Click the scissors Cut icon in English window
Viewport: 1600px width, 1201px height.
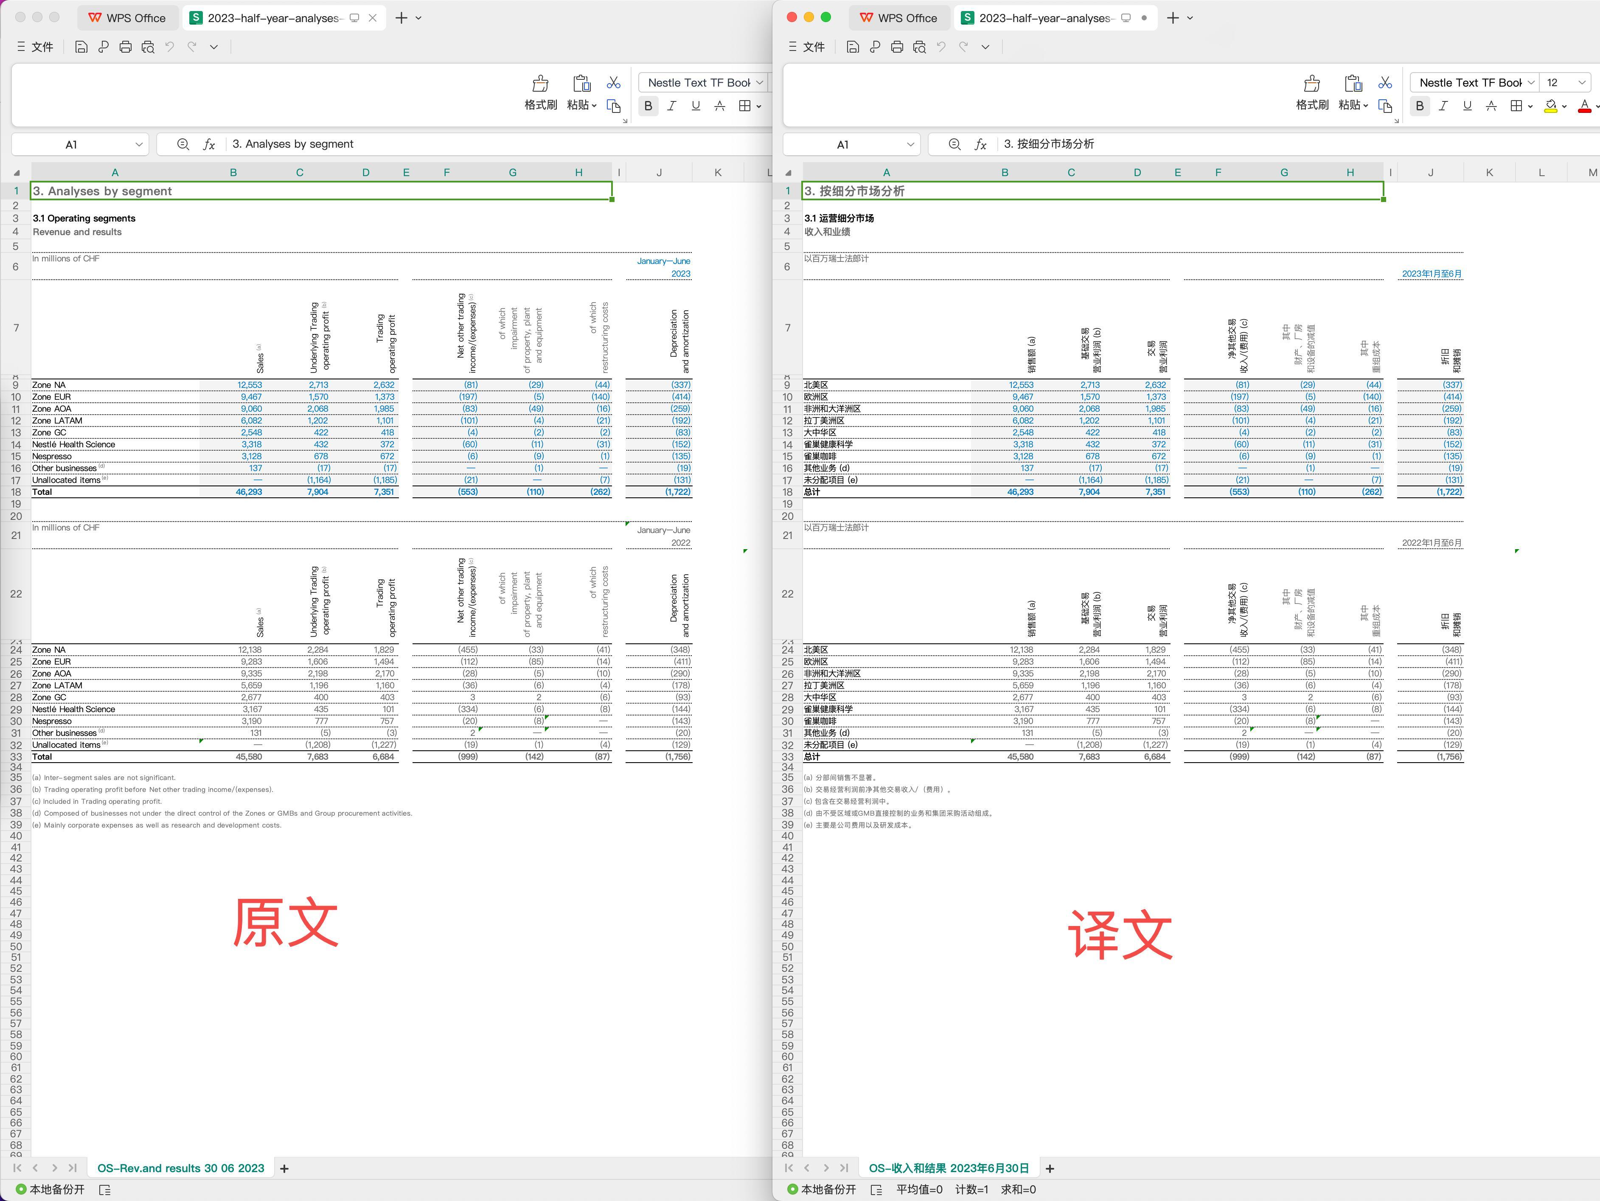[613, 82]
